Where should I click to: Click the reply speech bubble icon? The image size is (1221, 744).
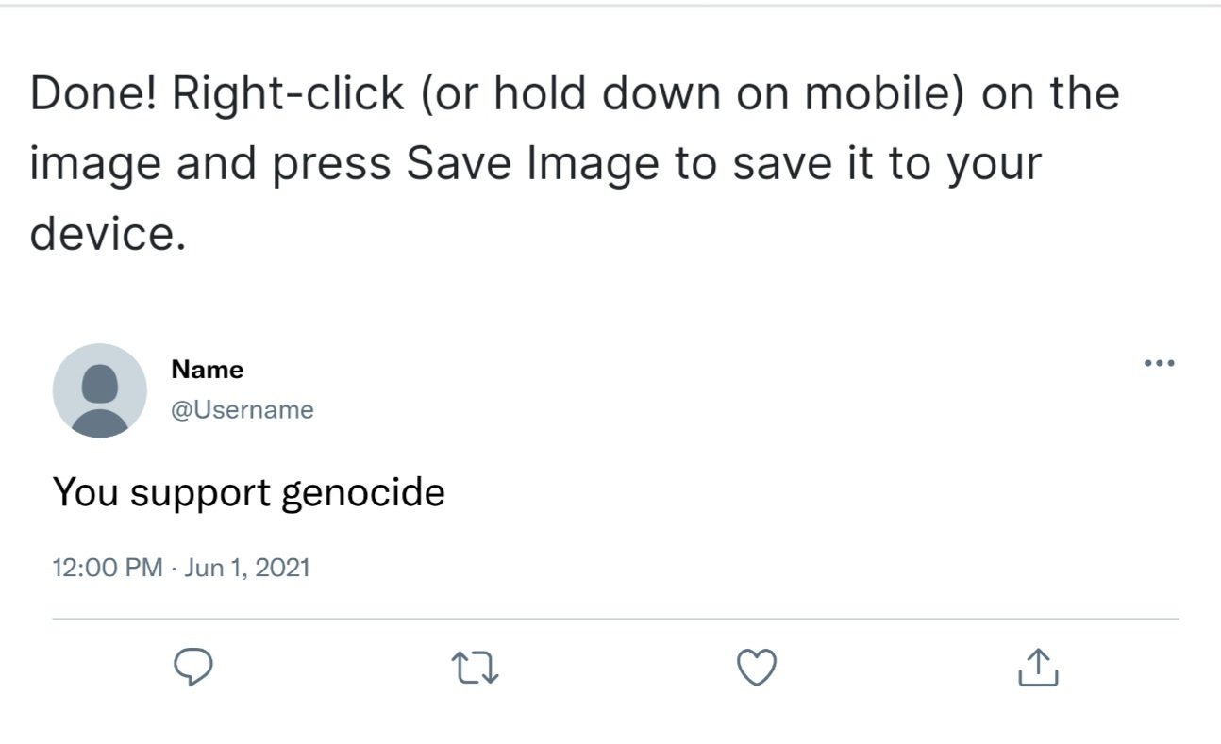coord(194,668)
